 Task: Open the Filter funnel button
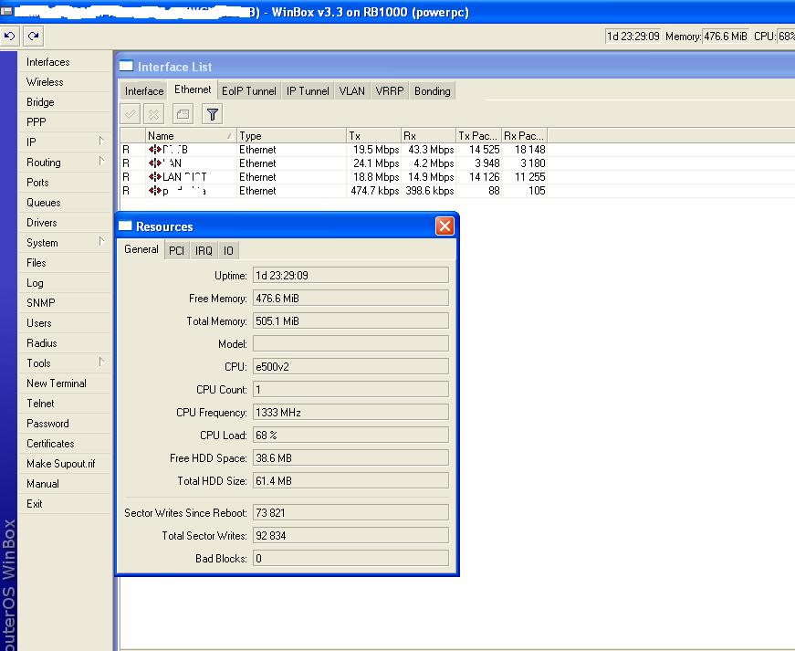pyautogui.click(x=213, y=114)
